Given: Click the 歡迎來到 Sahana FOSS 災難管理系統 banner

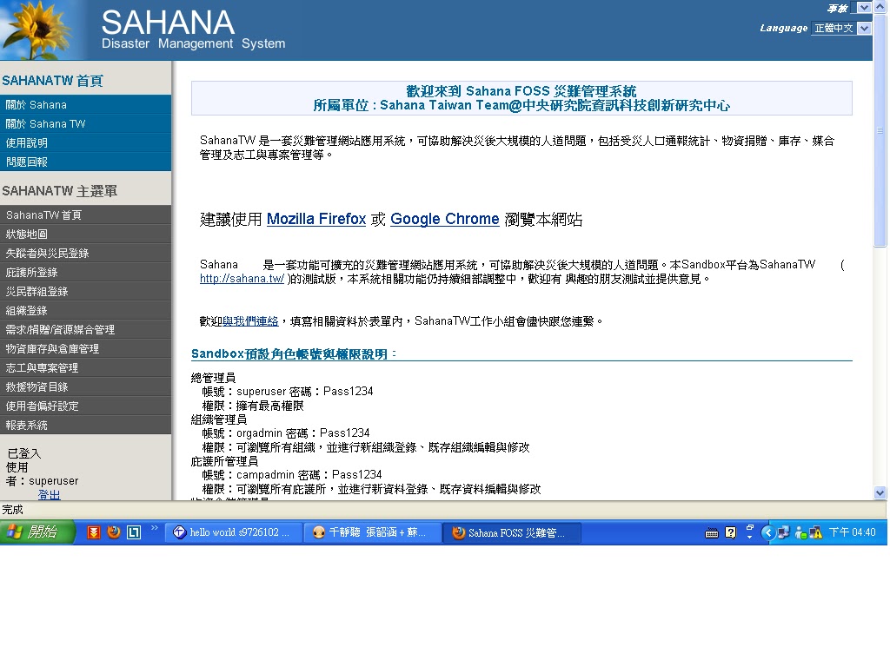Looking at the screenshot, I should [x=521, y=98].
